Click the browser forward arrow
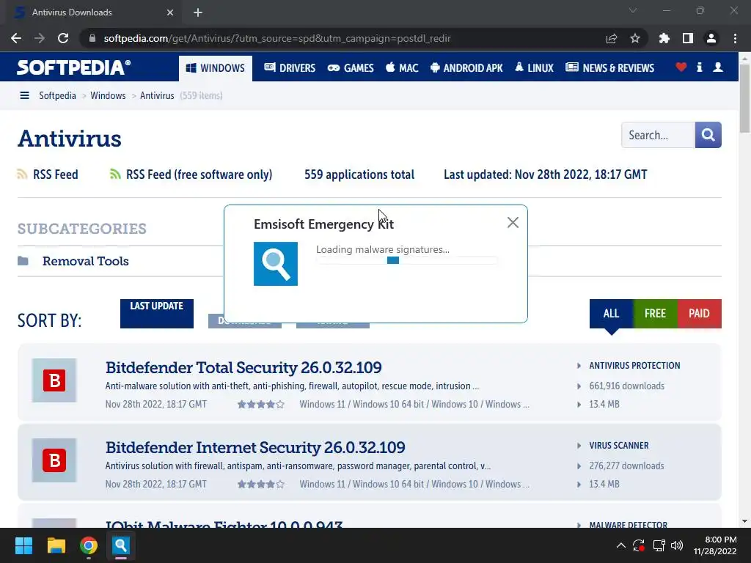The height and width of the screenshot is (563, 751). tap(40, 38)
